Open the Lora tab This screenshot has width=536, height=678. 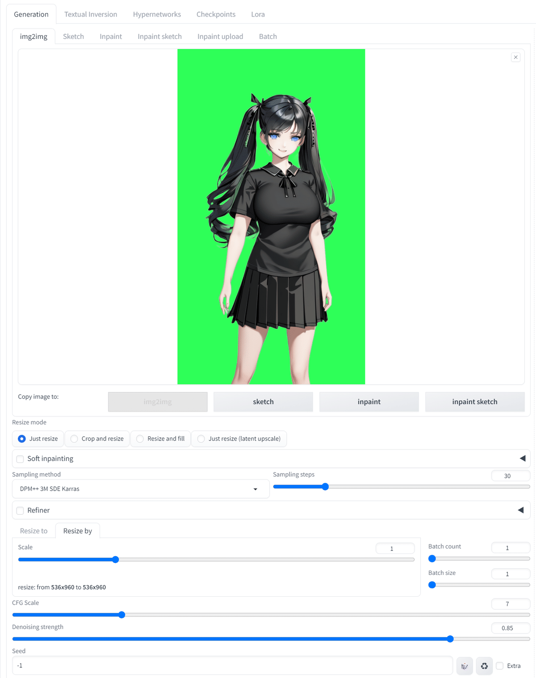click(x=258, y=14)
